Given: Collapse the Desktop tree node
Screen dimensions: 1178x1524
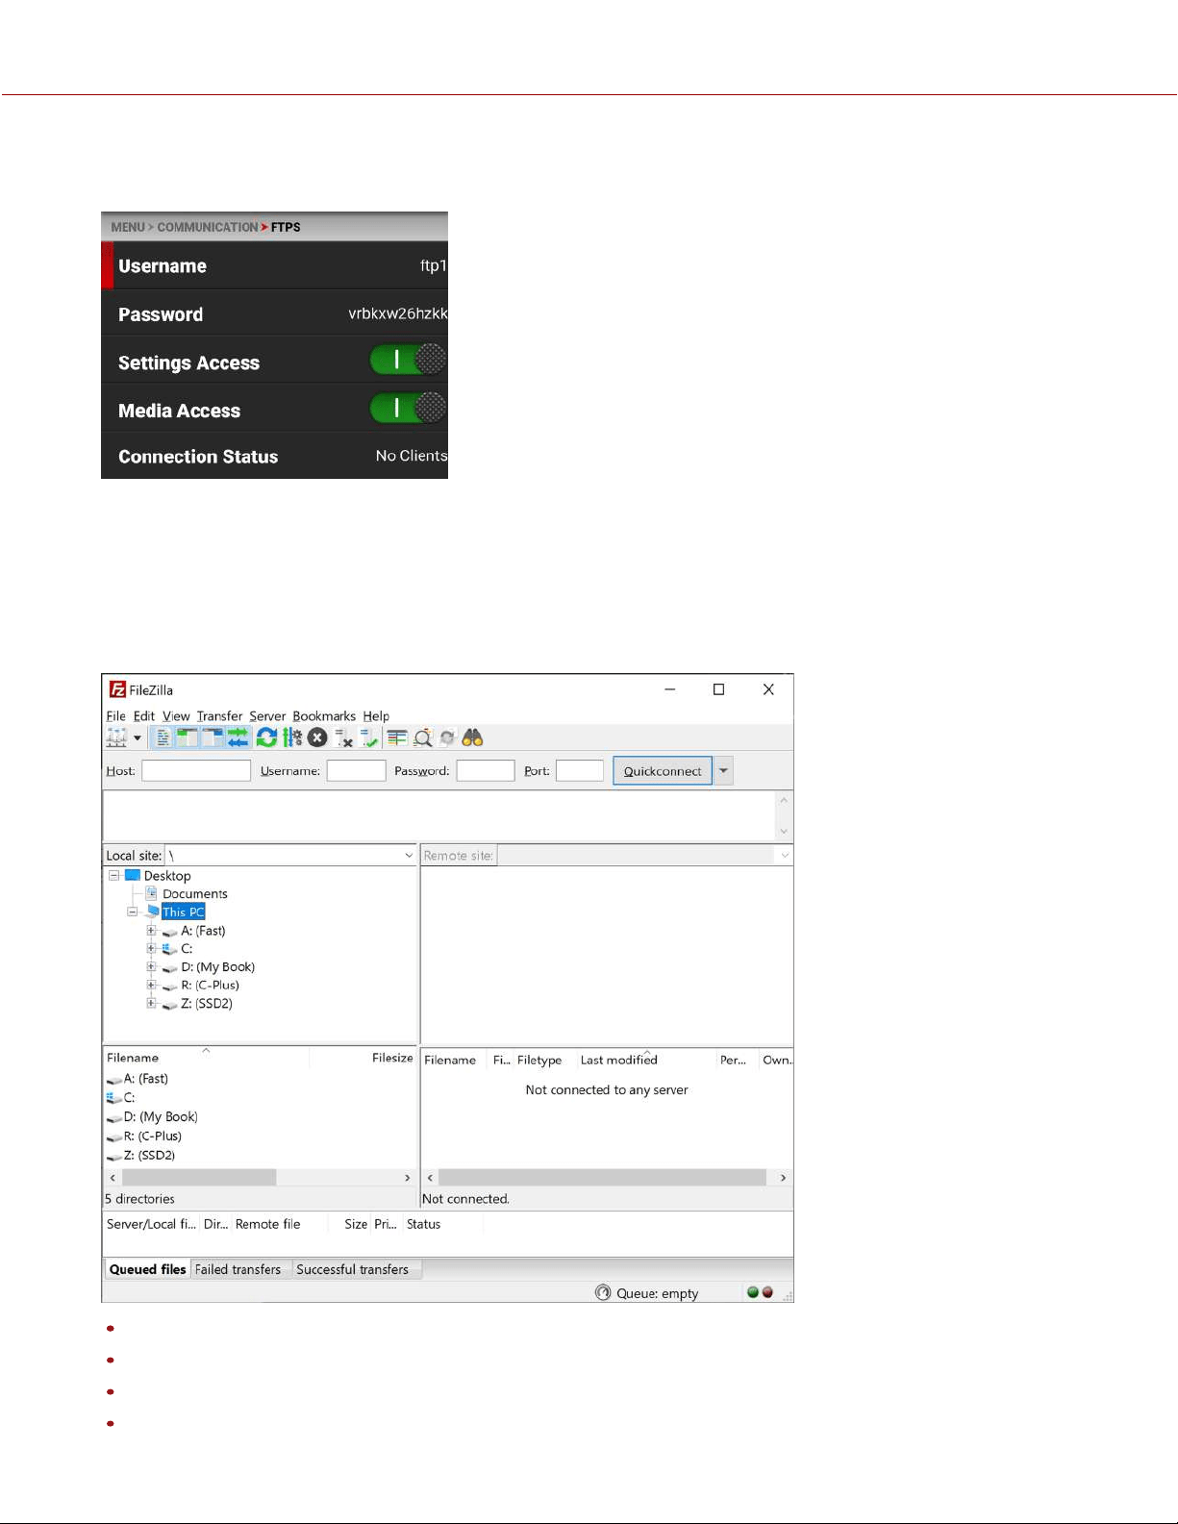Looking at the screenshot, I should [114, 875].
